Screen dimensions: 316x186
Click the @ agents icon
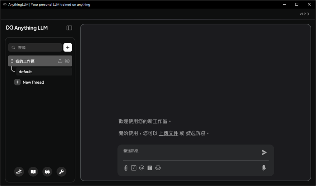click(x=141, y=168)
